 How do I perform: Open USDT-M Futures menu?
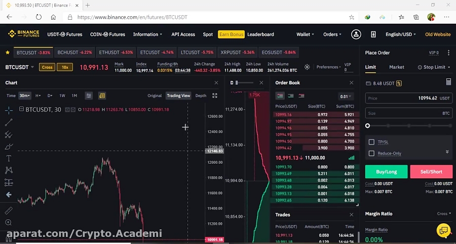point(65,34)
